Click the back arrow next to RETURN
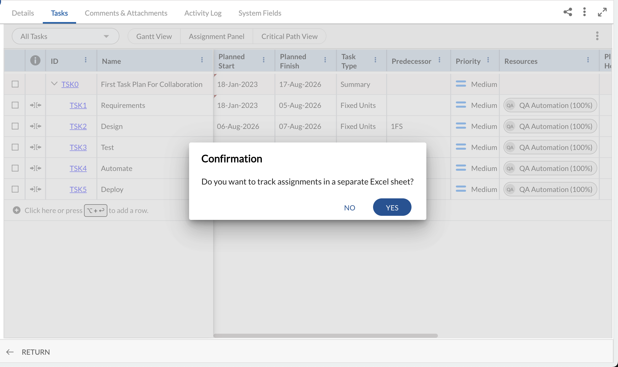The image size is (618, 367). click(x=10, y=352)
